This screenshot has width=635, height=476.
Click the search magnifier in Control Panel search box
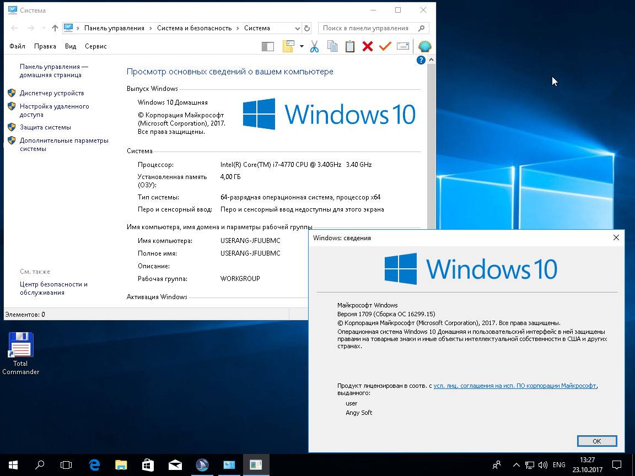pyautogui.click(x=421, y=28)
